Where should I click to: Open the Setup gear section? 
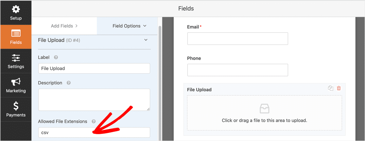tap(16, 13)
